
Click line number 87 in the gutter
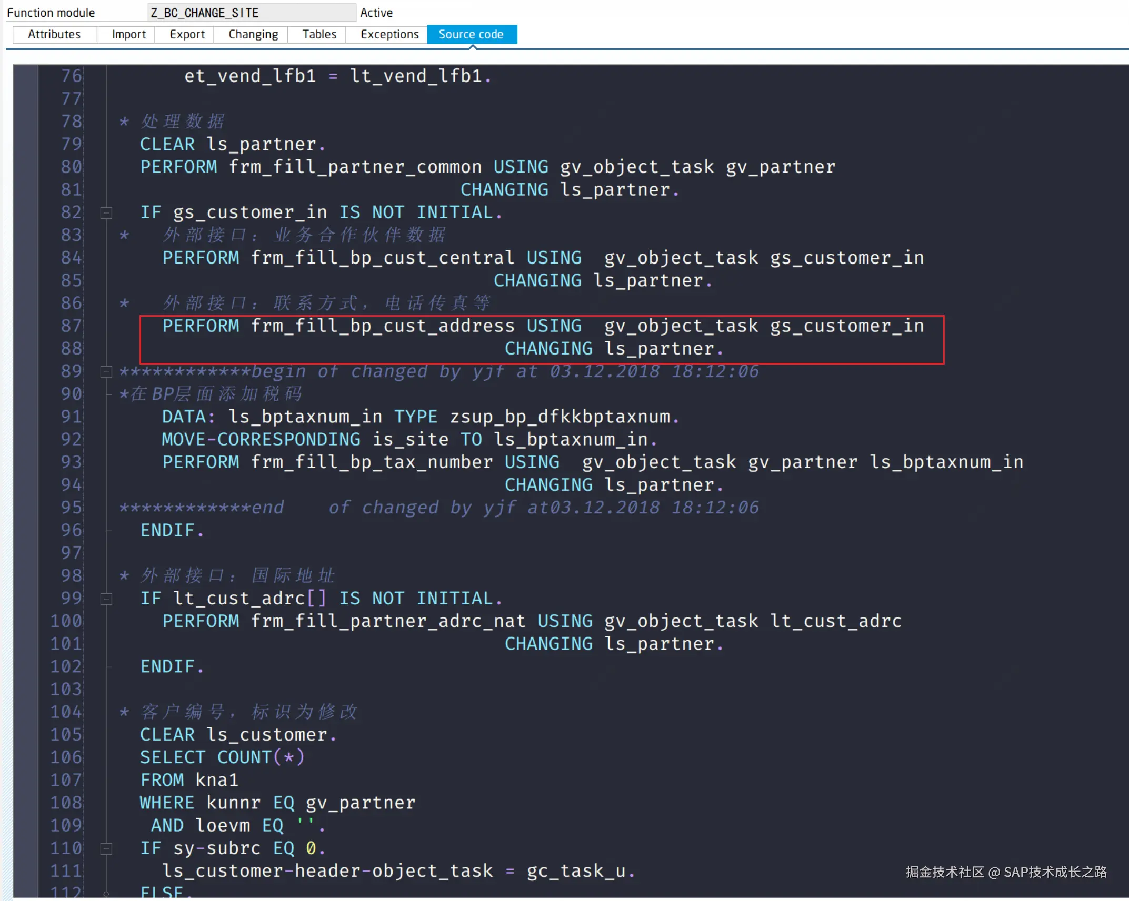[x=71, y=326]
